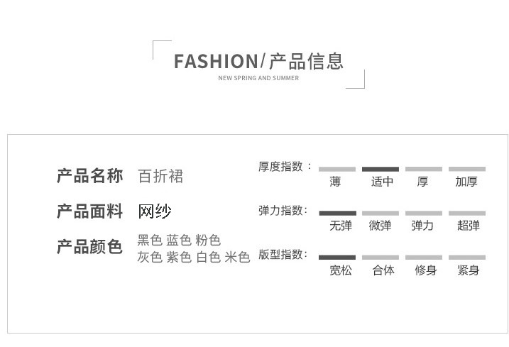Click the 黑色 color text

tap(149, 241)
